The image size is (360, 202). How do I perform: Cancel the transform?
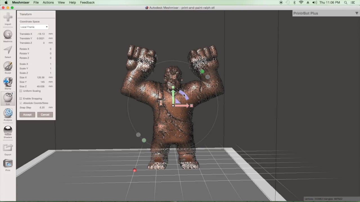coord(45,114)
